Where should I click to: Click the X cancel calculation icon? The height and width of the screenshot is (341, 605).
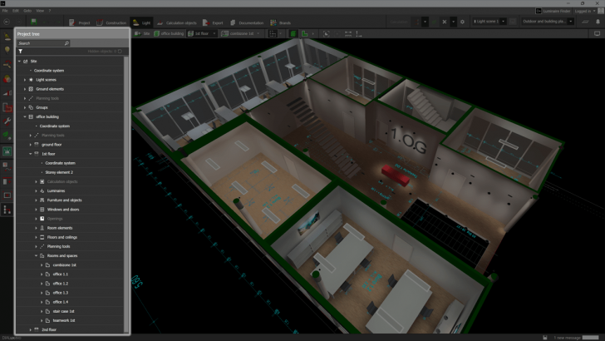click(444, 22)
